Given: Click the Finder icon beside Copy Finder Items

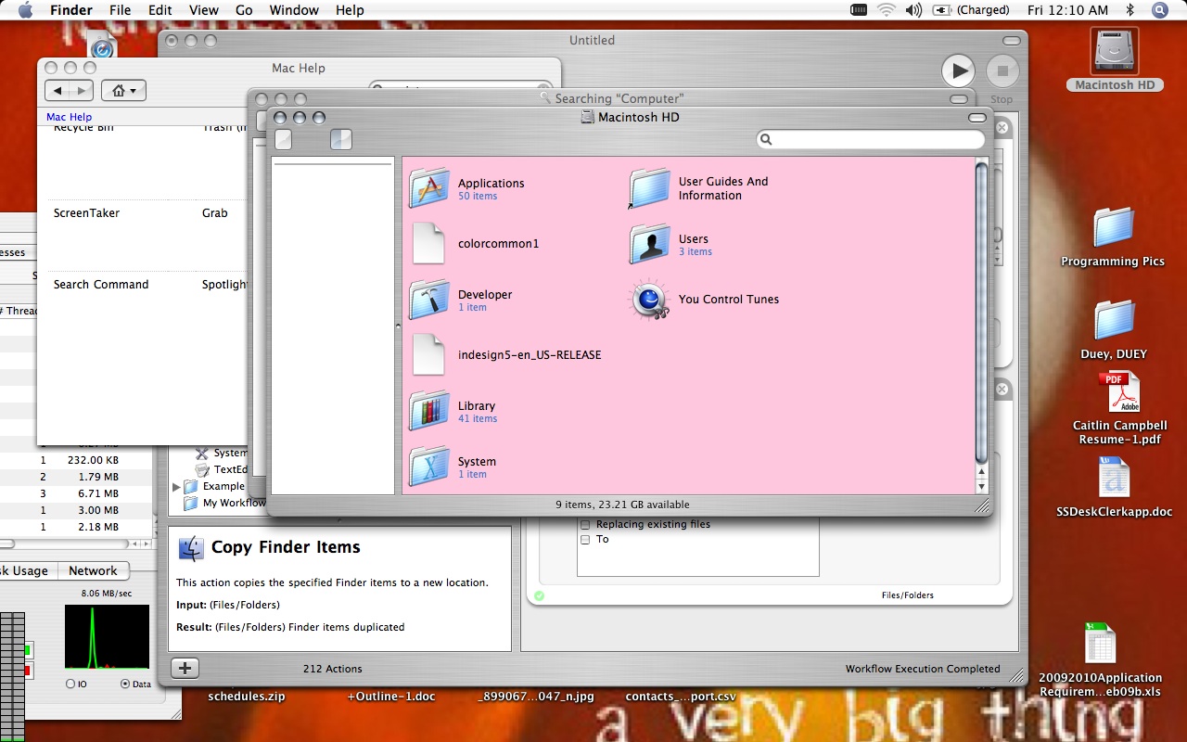Looking at the screenshot, I should pos(191,548).
